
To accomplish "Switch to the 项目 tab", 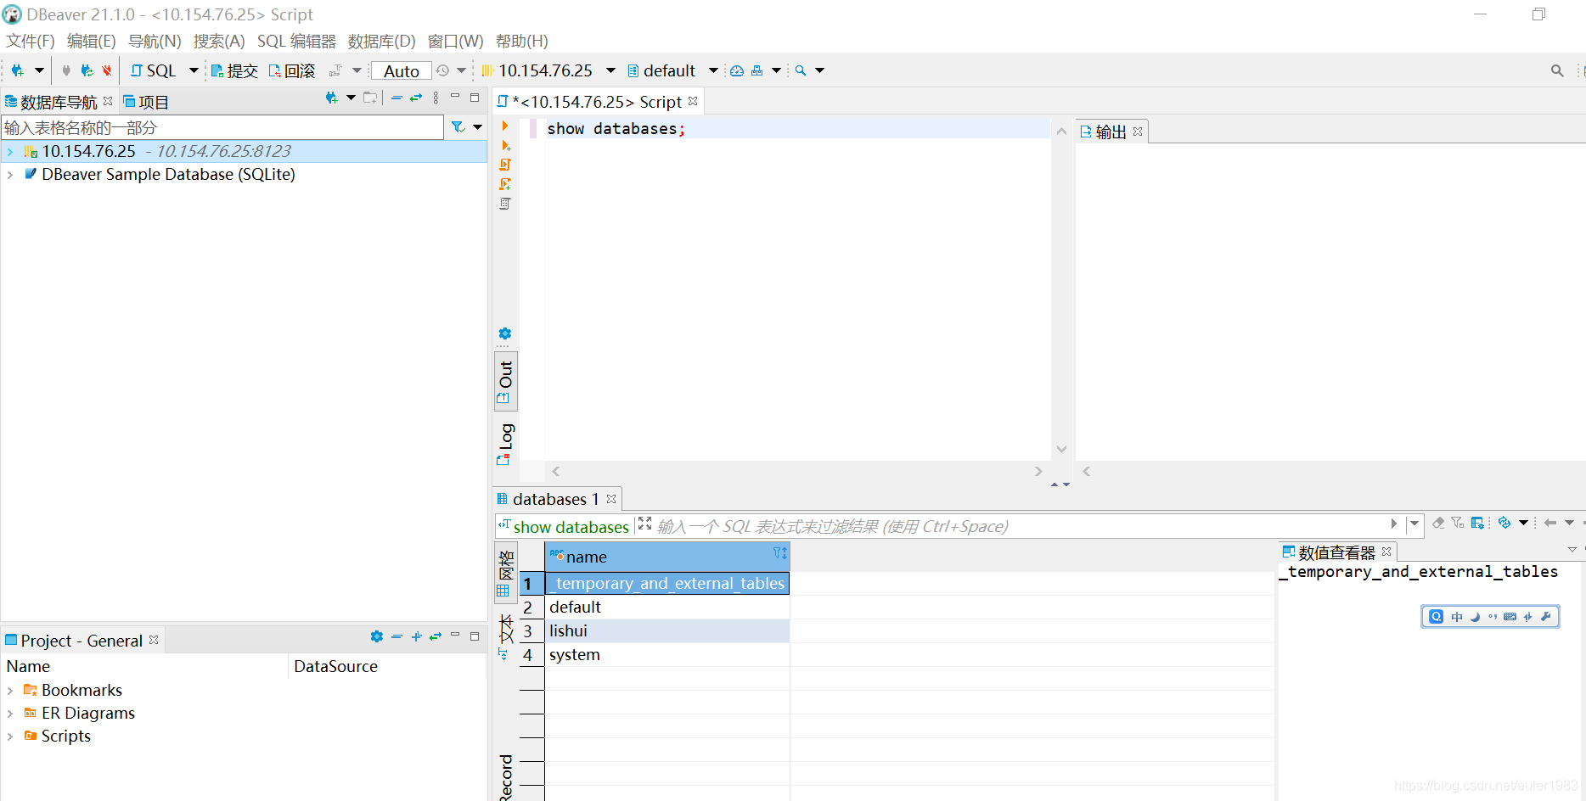I will pyautogui.click(x=146, y=102).
